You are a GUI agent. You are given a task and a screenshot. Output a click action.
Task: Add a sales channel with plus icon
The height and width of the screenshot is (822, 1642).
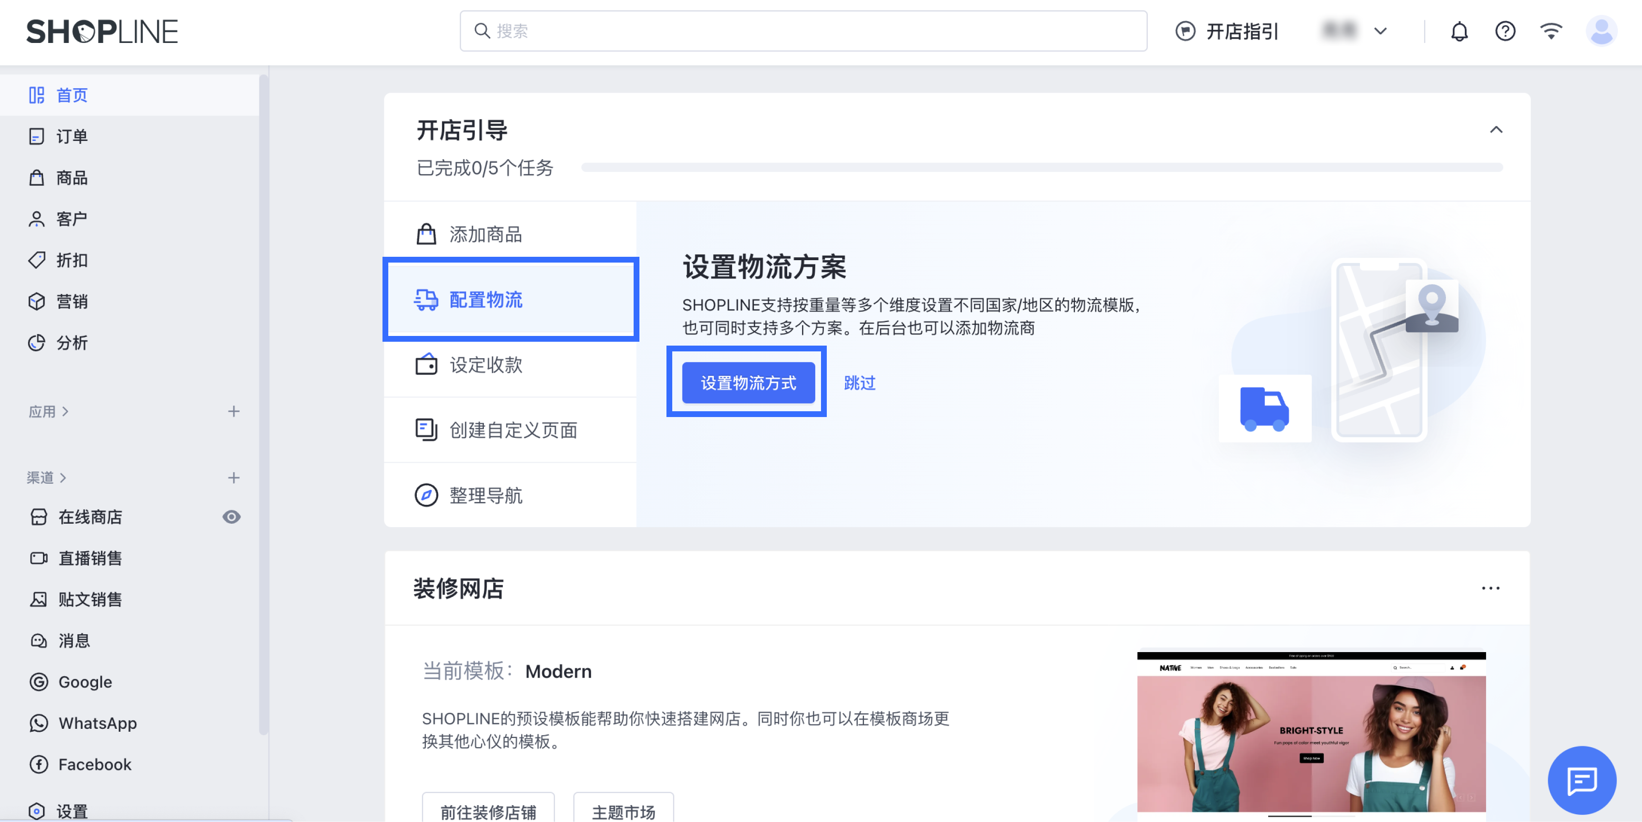(234, 478)
